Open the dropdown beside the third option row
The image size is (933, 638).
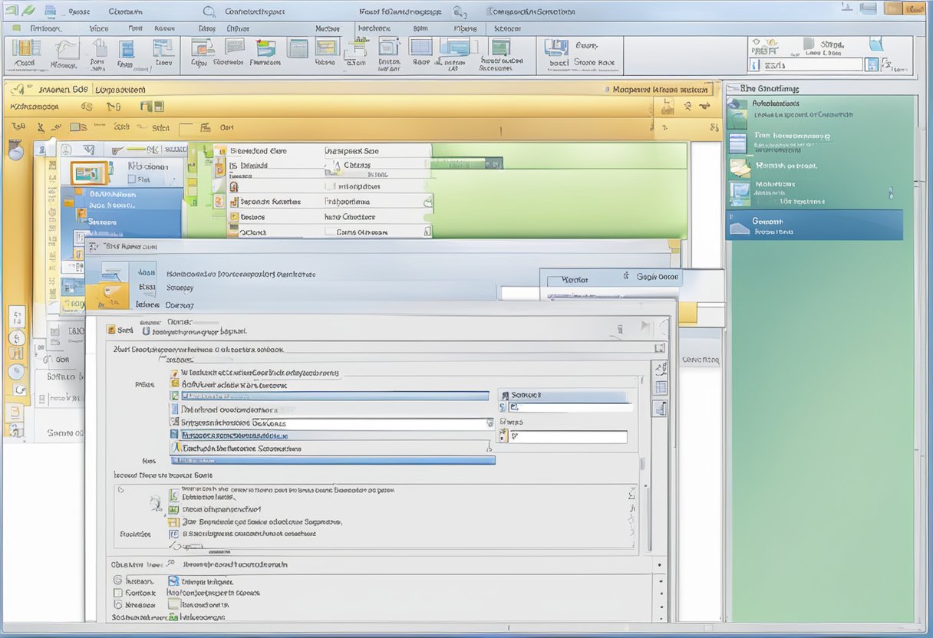click(x=491, y=422)
